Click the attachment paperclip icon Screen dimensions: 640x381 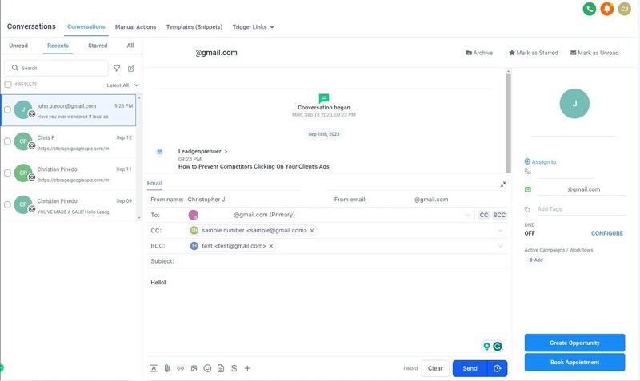[167, 368]
